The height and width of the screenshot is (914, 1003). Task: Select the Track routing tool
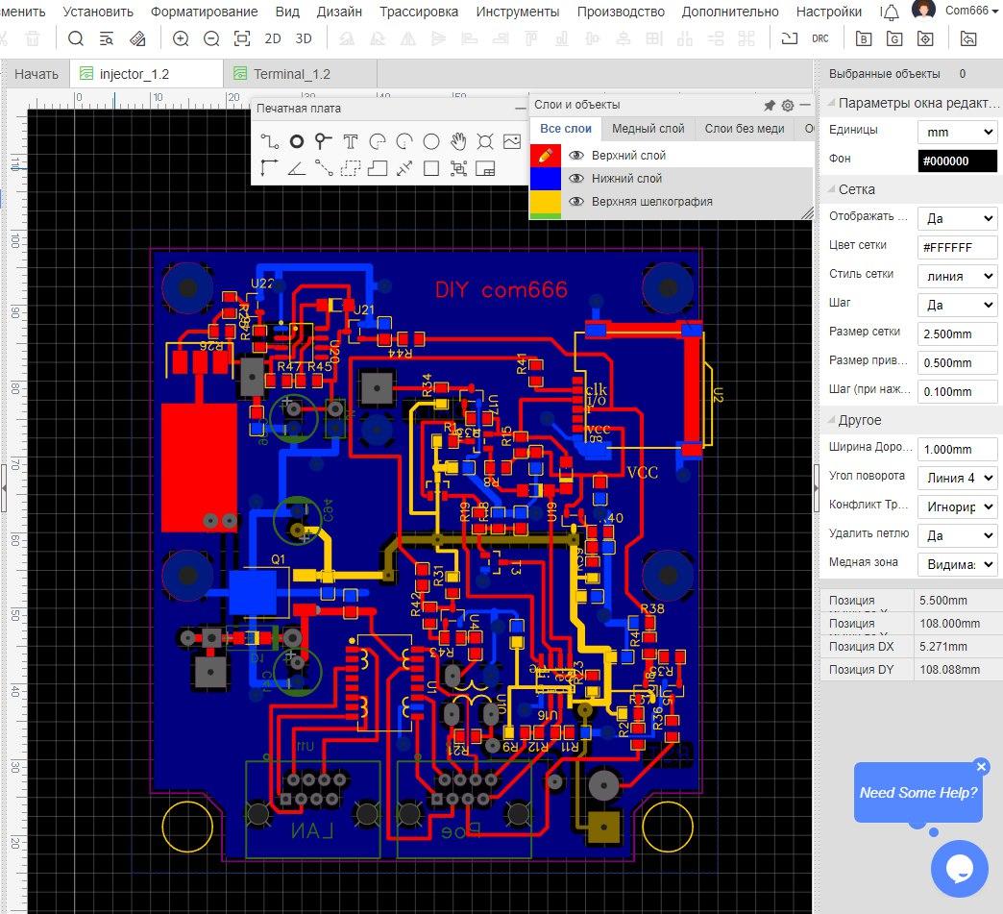270,142
